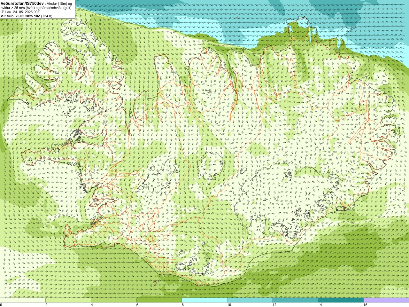409x307 pixels.
Task: Select the 10–12 m/s turquoise swatch
Action: [250, 300]
